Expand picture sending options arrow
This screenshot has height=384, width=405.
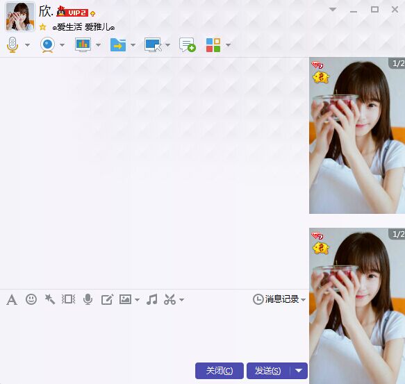[137, 300]
